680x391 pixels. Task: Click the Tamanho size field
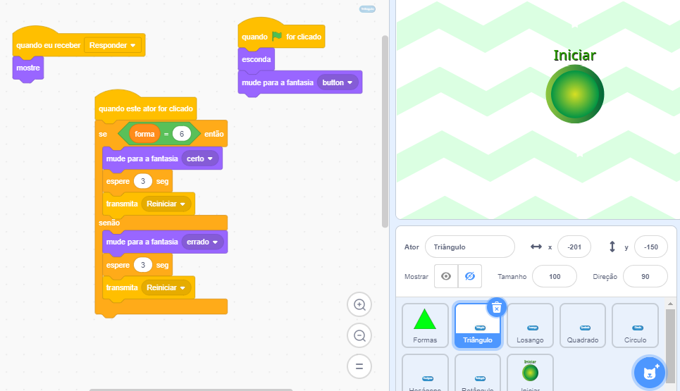pos(554,276)
